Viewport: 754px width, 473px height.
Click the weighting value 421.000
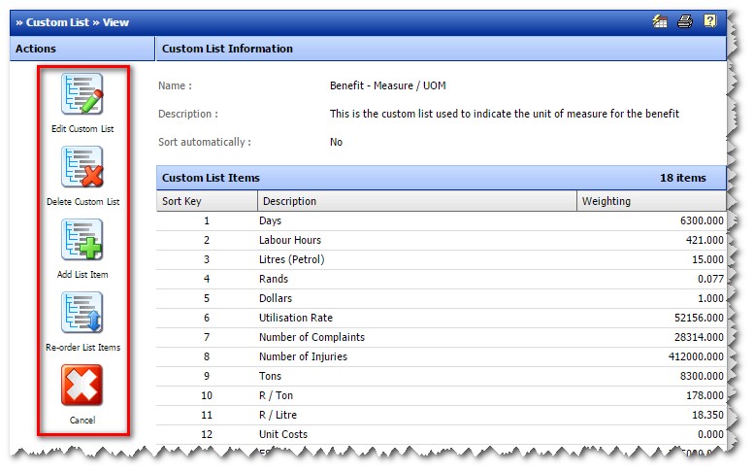coord(705,240)
